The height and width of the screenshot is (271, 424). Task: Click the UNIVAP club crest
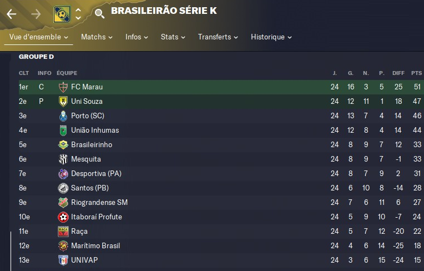point(63,260)
